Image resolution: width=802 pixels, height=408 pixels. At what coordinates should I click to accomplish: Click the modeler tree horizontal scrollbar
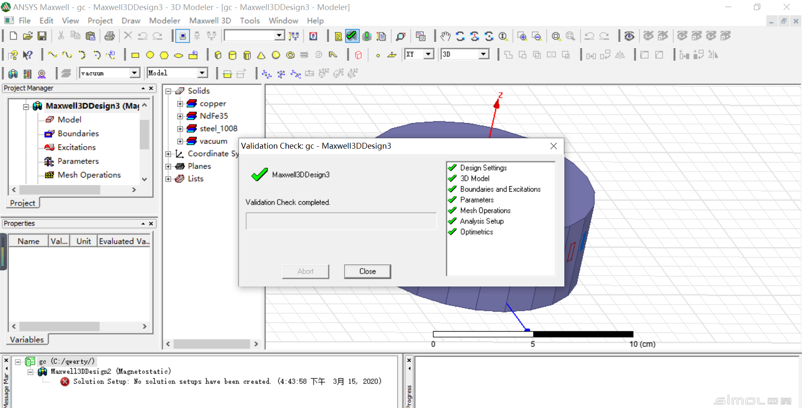(212, 344)
